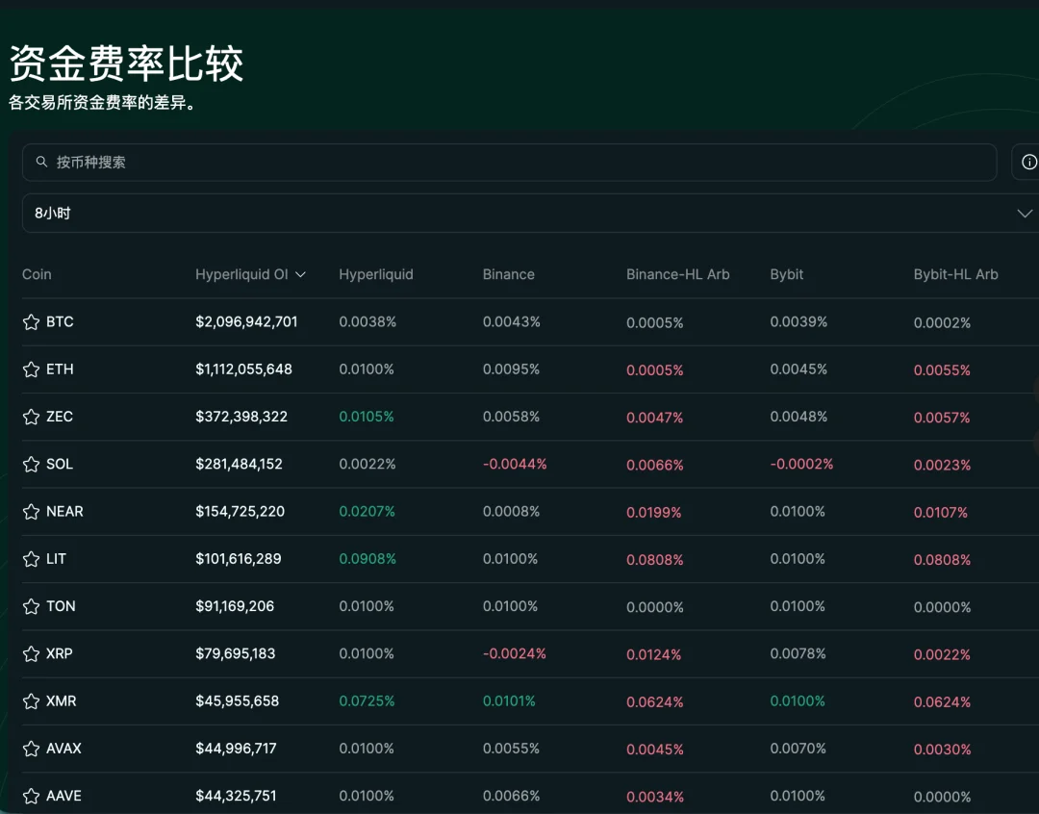Select the XRP coin name
The width and height of the screenshot is (1039, 814).
click(59, 653)
